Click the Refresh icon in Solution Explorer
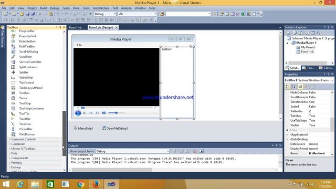 pos(301,33)
